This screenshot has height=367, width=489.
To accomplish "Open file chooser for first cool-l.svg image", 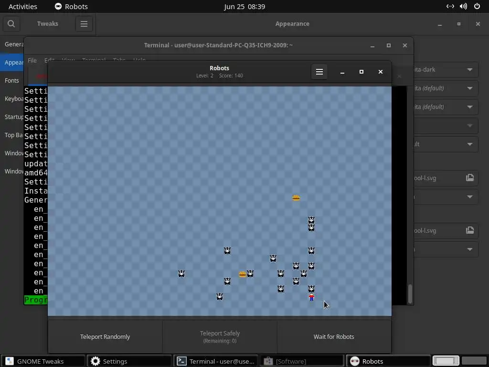I will 470,178.
